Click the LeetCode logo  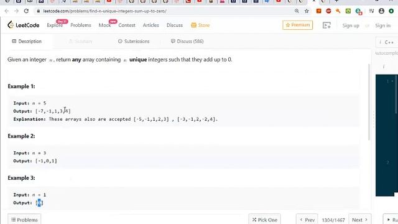(x=24, y=25)
